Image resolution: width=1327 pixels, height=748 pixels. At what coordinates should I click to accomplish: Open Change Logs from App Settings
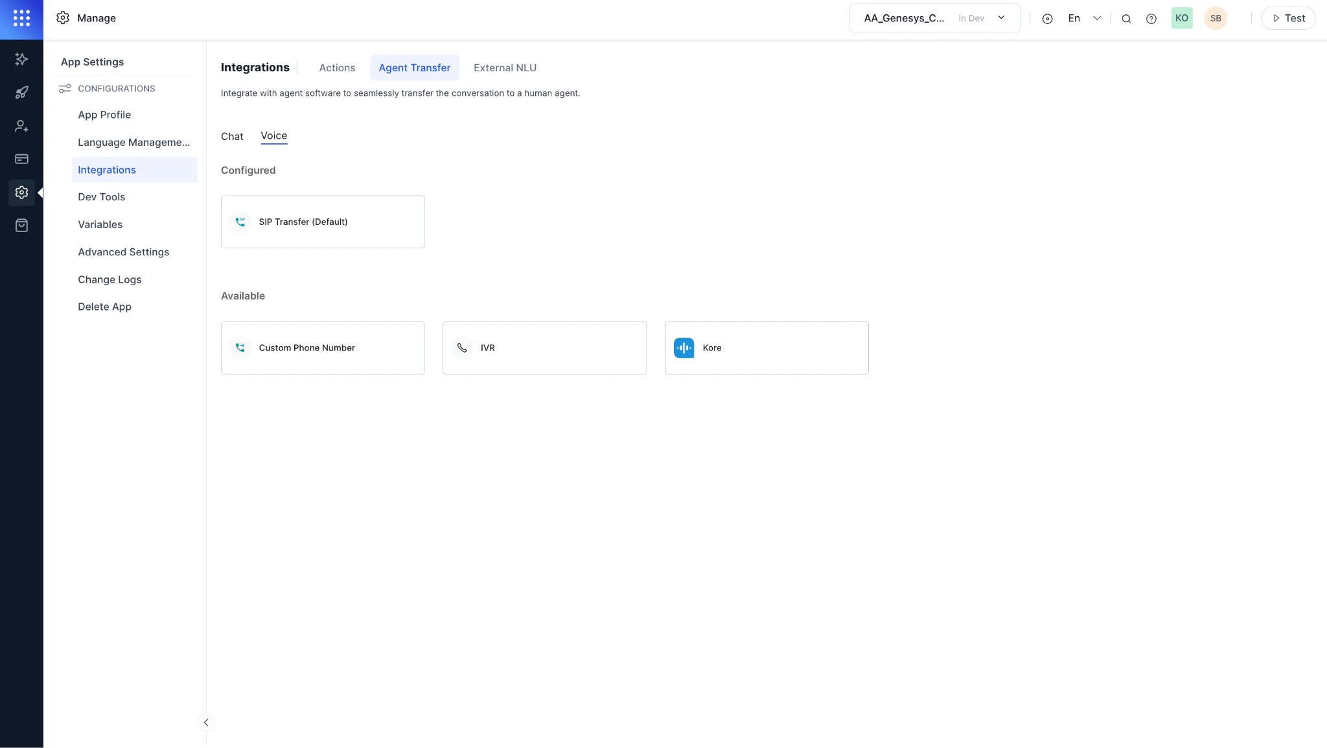pos(110,279)
